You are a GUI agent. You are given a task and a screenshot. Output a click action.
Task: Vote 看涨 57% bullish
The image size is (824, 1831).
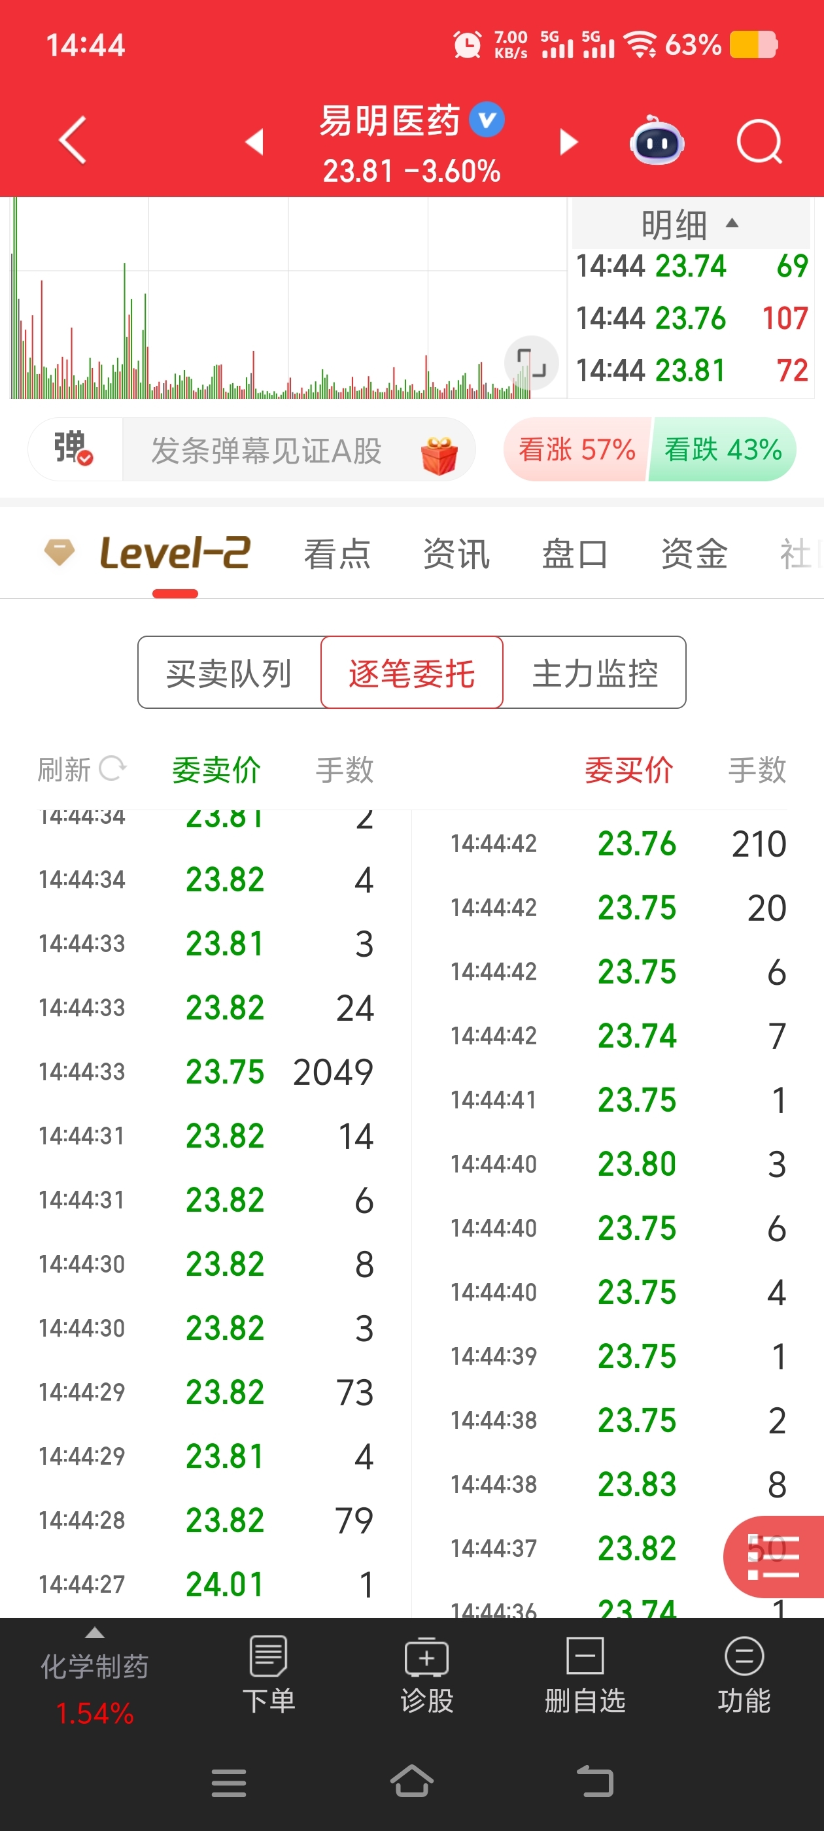[x=577, y=449]
